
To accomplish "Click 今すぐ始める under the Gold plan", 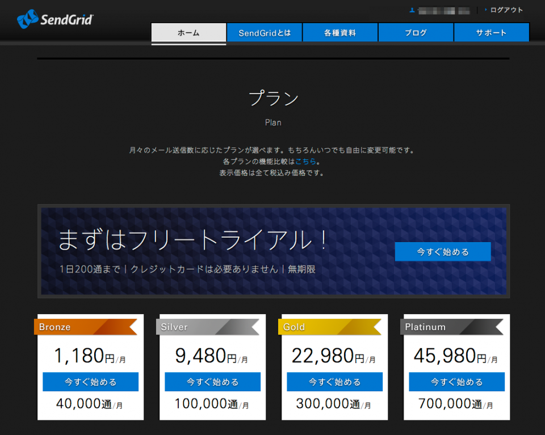I will pyautogui.click(x=334, y=382).
